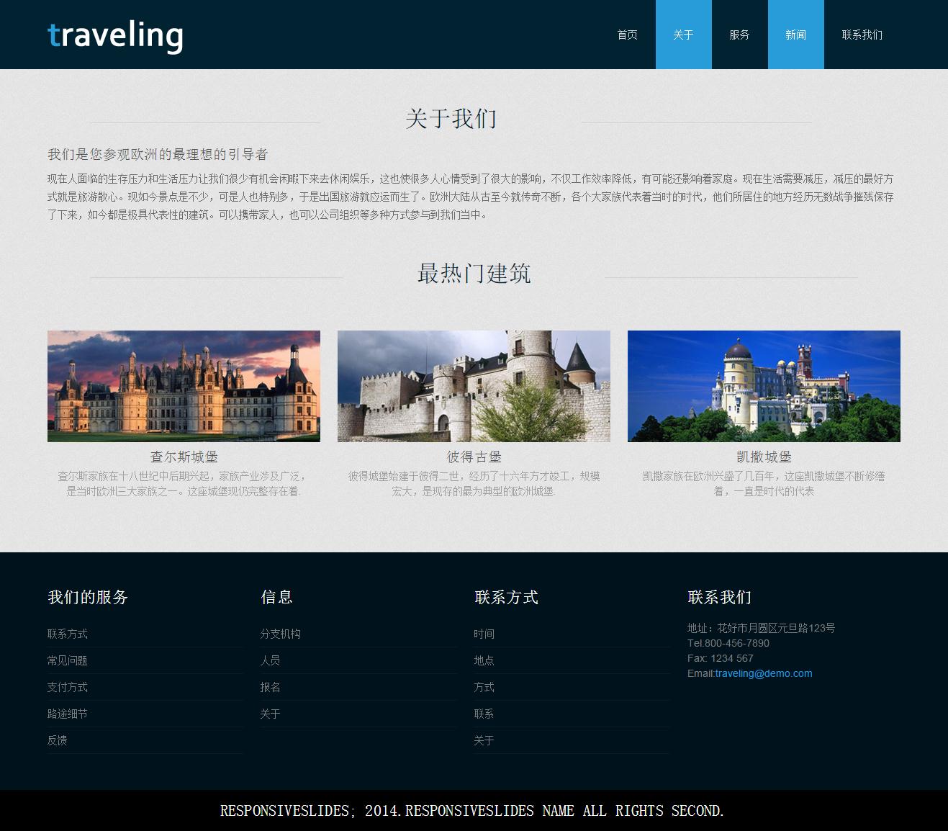Click the 地点 footer link
This screenshot has height=831, width=948.
tap(484, 660)
